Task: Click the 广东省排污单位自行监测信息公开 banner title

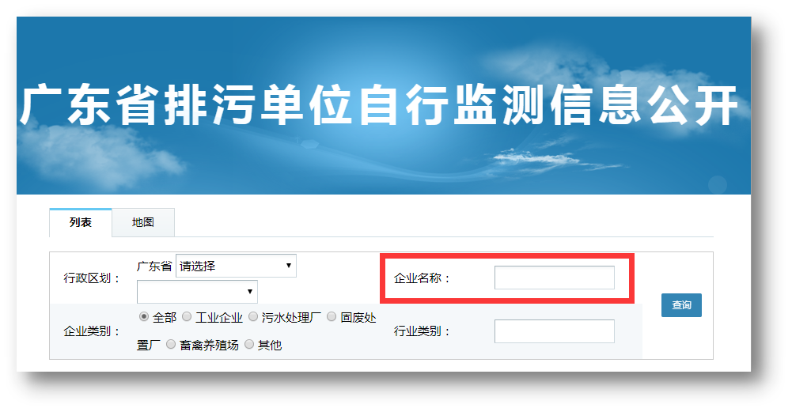Action: coord(380,105)
